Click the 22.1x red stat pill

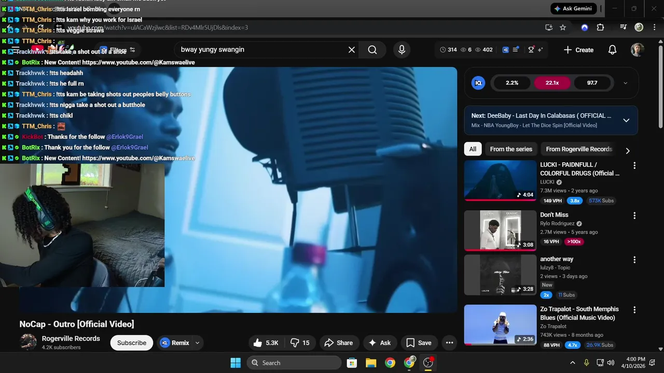[x=552, y=83]
